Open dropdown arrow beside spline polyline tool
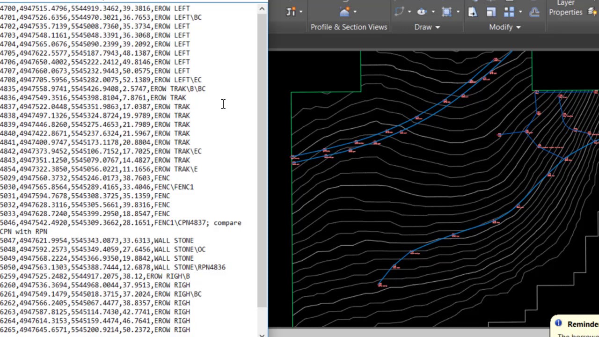 tap(409, 12)
